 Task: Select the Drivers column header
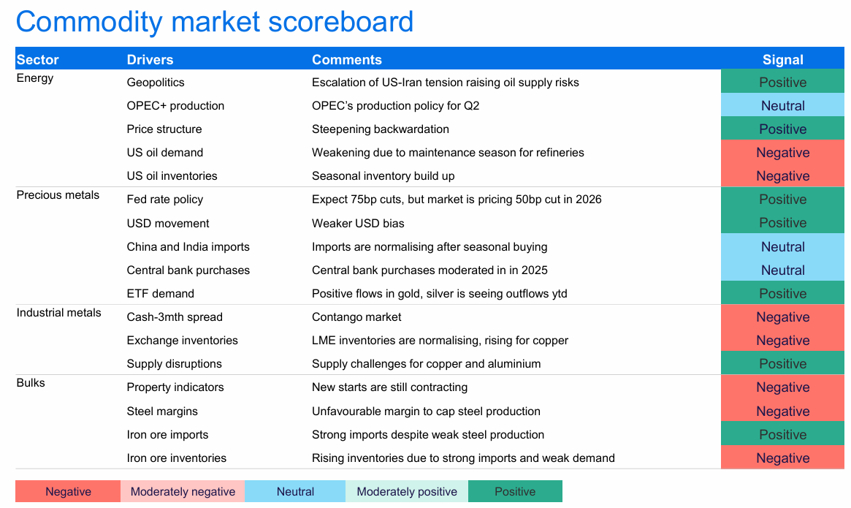coord(150,60)
